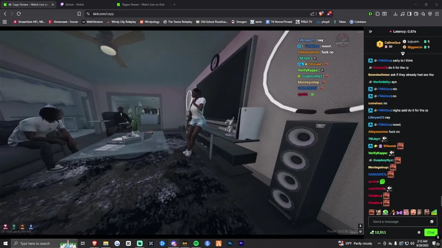This screenshot has width=442, height=248.
Task: Open browser downloads
Action: 395,14
